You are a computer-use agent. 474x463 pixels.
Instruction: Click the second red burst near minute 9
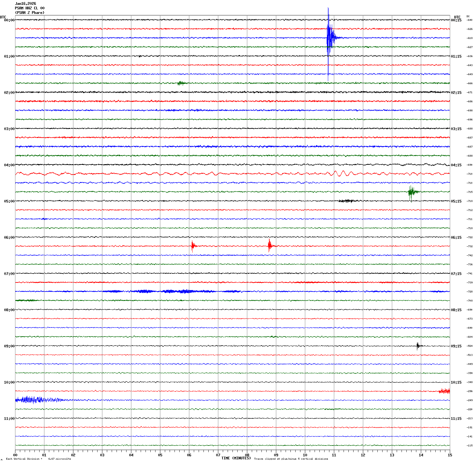tap(270, 246)
